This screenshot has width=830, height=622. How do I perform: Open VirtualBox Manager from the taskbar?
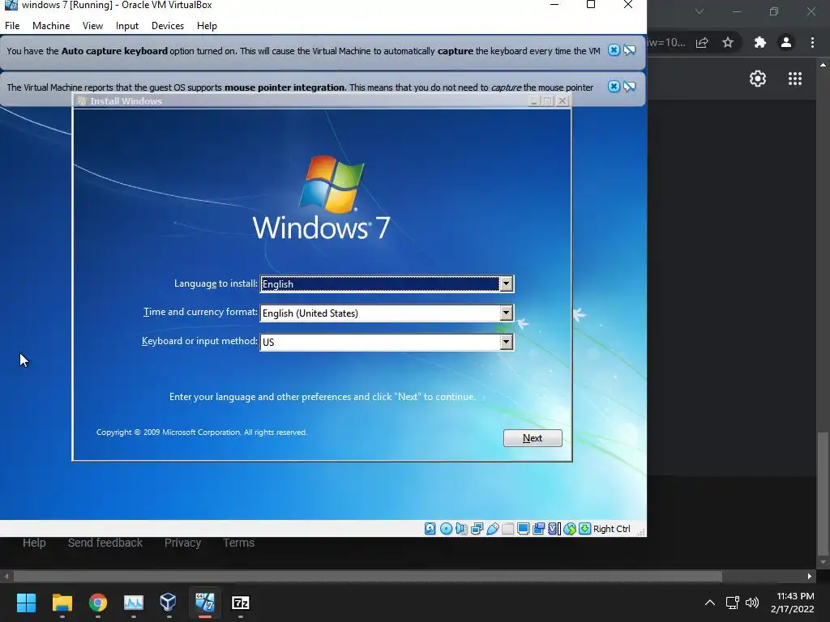point(169,603)
